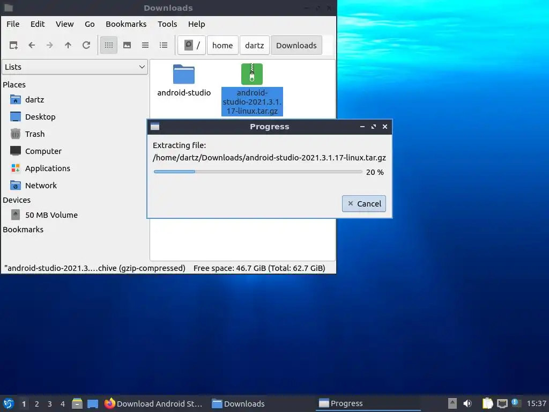This screenshot has height=412, width=549.
Task: Switch to Download Android Studio Firefox window
Action: [154, 403]
